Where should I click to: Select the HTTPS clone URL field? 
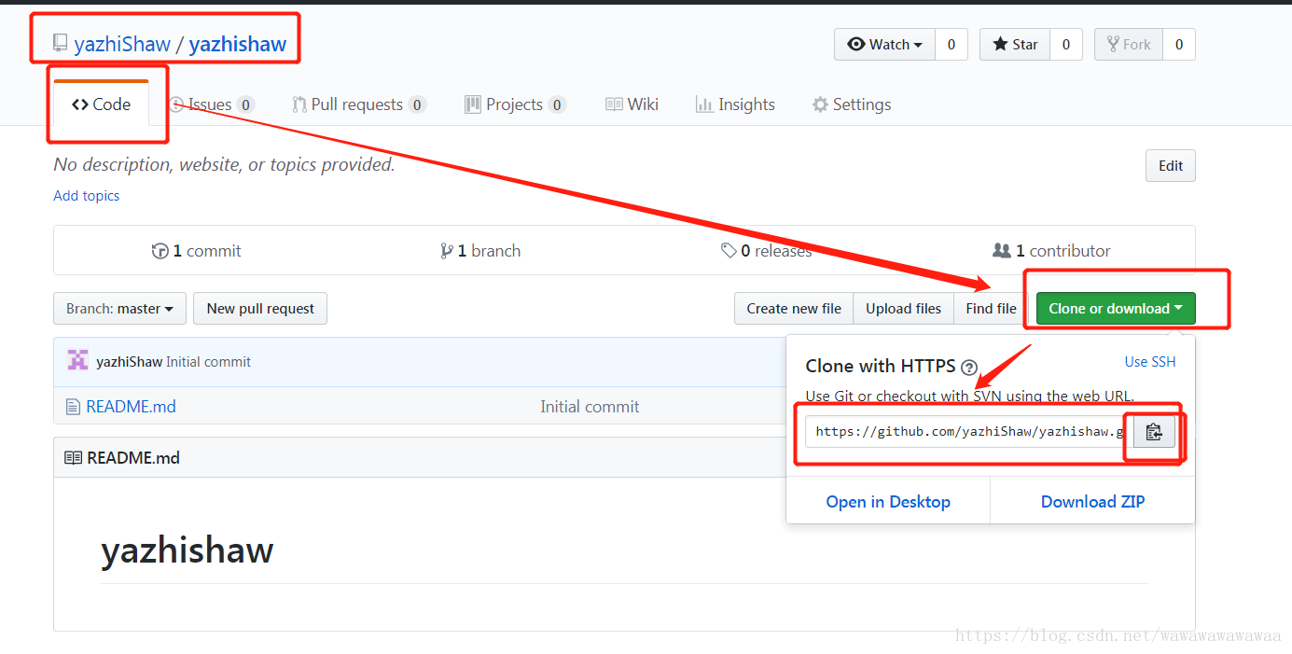970,432
